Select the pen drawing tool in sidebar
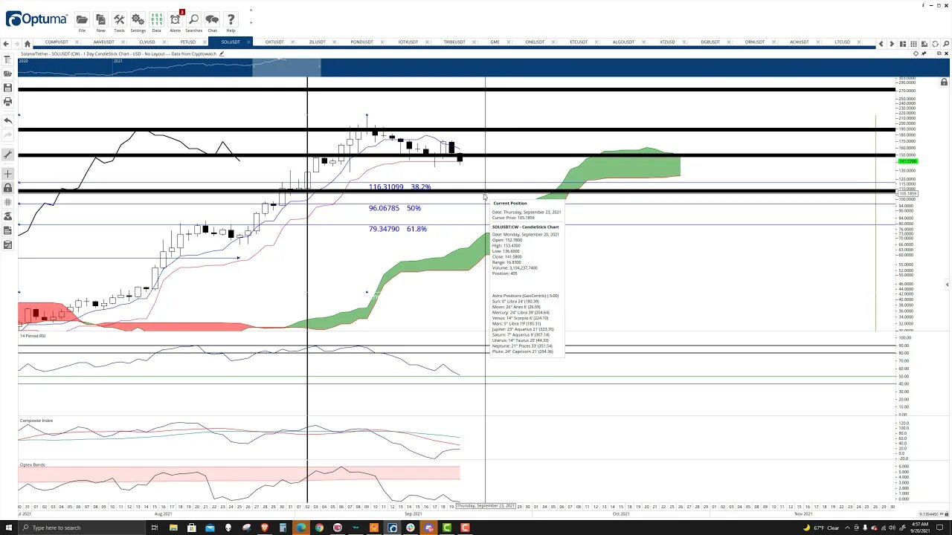The width and height of the screenshot is (952, 535). click(x=7, y=155)
